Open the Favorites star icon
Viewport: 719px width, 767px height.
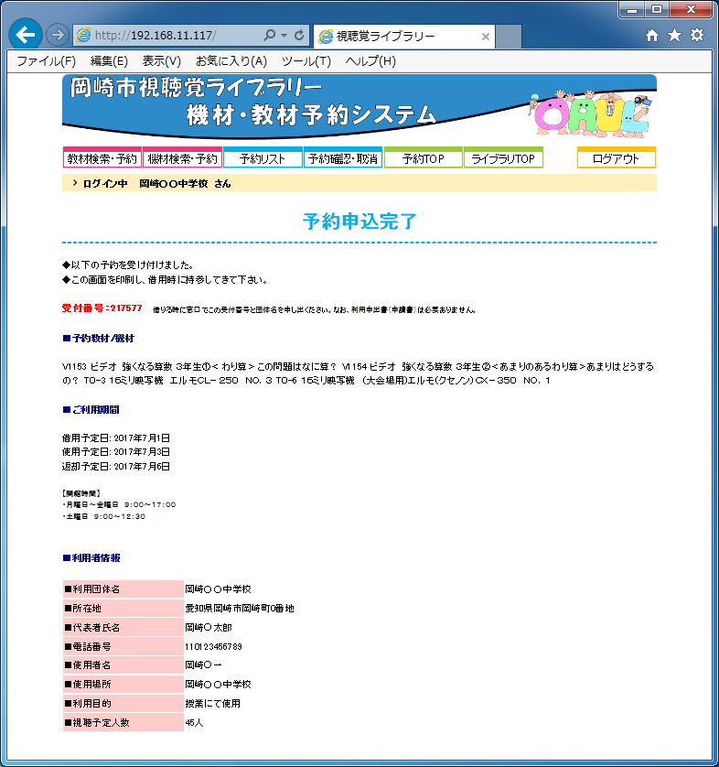pos(674,36)
